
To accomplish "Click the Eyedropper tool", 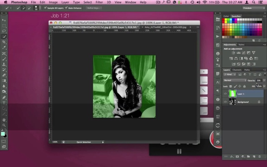I will tap(4, 48).
